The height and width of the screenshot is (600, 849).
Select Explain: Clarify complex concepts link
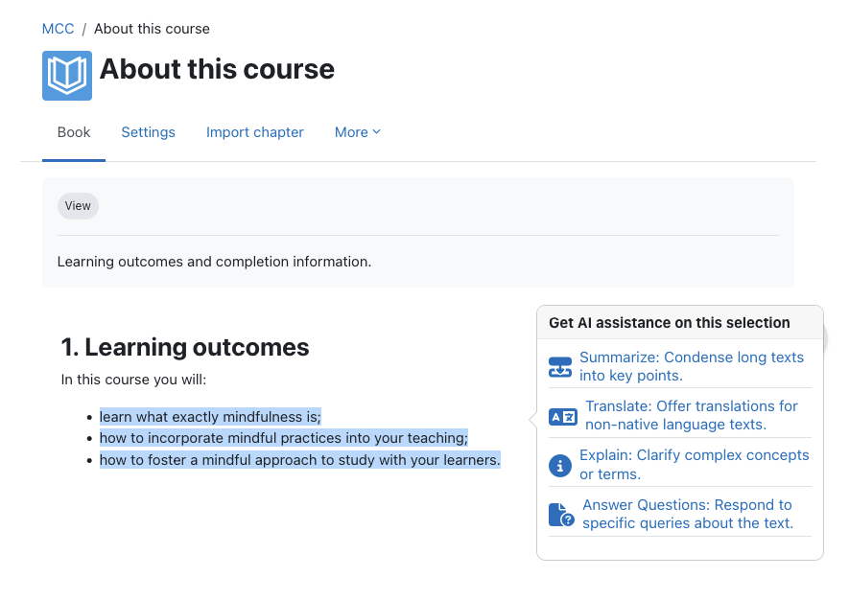(695, 464)
